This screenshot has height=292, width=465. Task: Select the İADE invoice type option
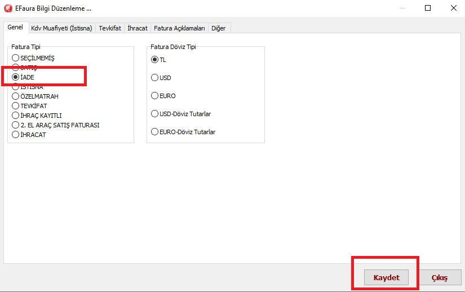tap(16, 77)
